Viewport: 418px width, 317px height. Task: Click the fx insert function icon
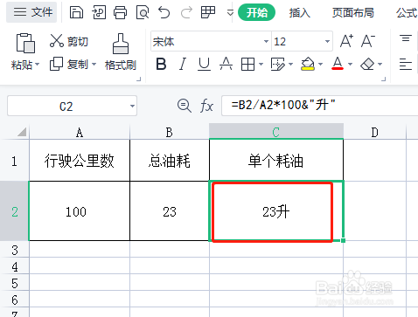(206, 106)
